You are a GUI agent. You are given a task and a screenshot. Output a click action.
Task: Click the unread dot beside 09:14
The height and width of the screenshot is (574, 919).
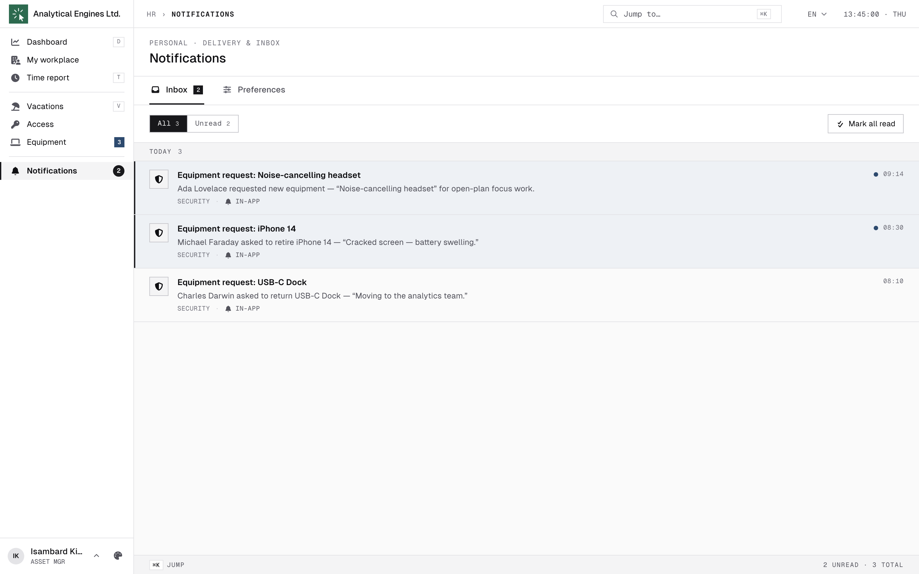876,174
